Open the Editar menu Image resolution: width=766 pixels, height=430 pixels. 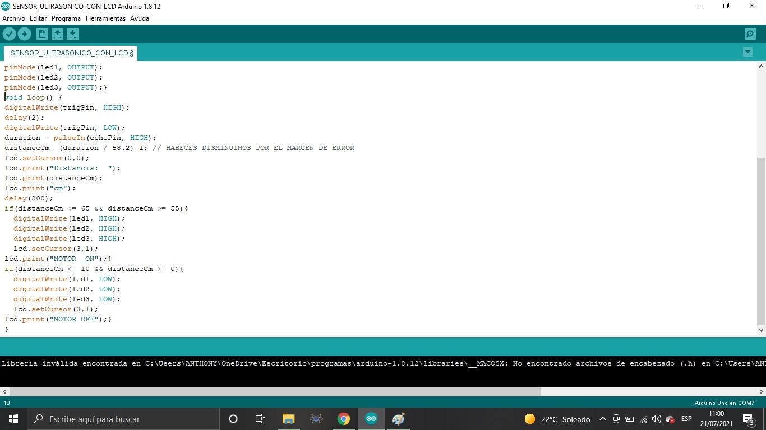pyautogui.click(x=38, y=18)
